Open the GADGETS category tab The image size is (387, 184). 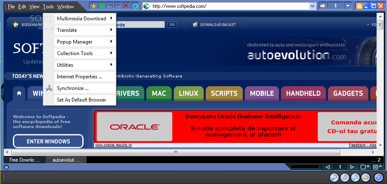(348, 94)
